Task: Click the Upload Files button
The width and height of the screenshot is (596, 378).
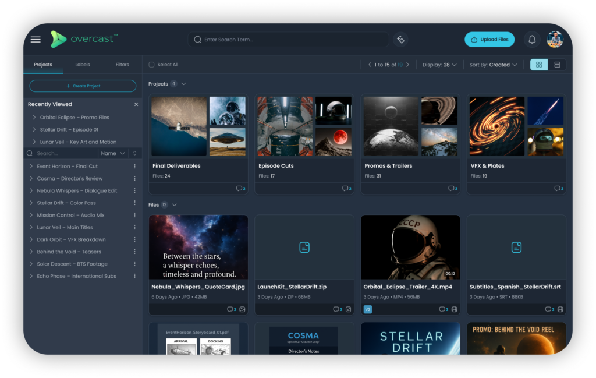Action: click(x=489, y=40)
